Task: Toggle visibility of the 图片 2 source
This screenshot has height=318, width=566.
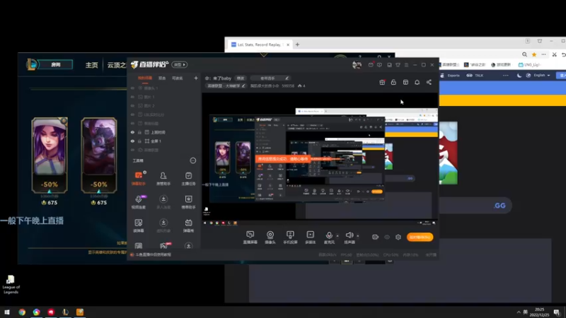Action: pos(132,105)
